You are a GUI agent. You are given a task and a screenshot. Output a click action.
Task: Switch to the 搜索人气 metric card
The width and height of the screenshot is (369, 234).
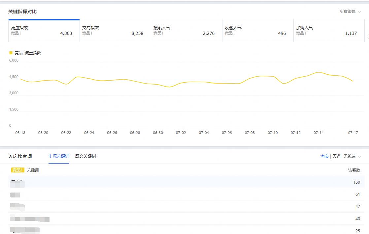[x=186, y=31]
